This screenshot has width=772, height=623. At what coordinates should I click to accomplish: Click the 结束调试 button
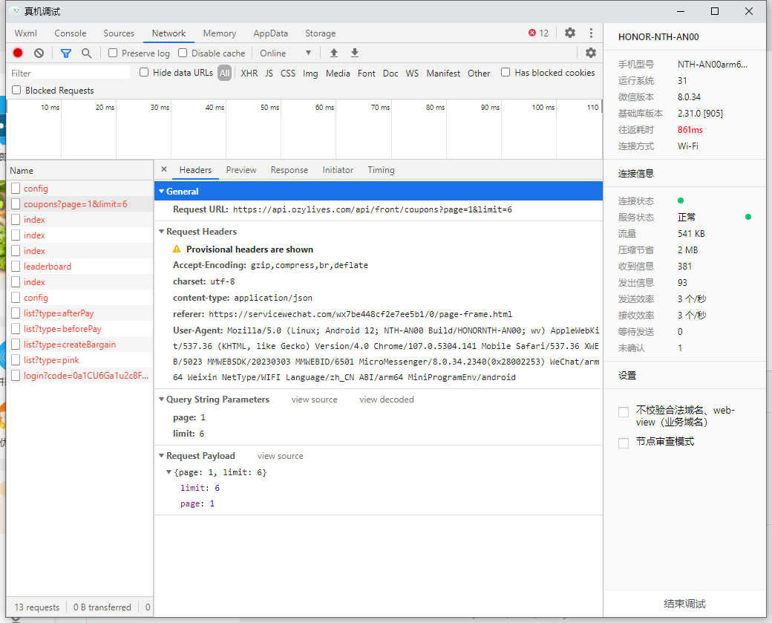click(x=684, y=604)
